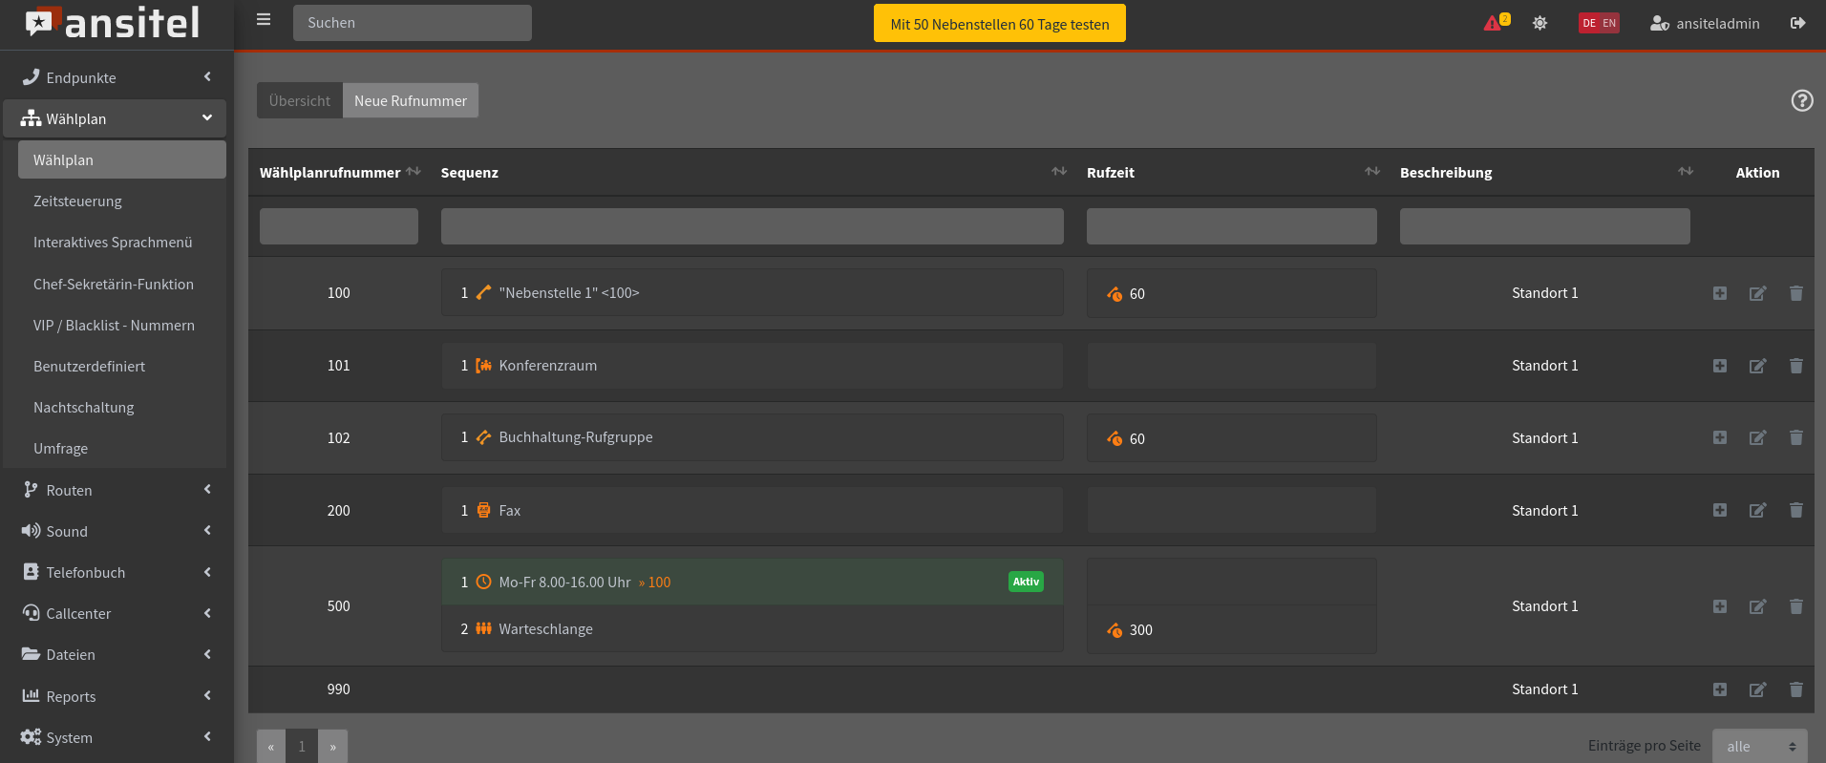Switch to the Neue Rufnummer tab
Viewport: 1826px width, 763px height.
click(x=411, y=100)
